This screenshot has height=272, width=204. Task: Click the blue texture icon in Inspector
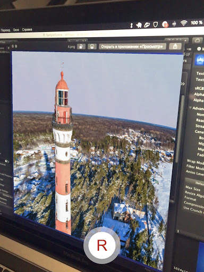(200, 59)
